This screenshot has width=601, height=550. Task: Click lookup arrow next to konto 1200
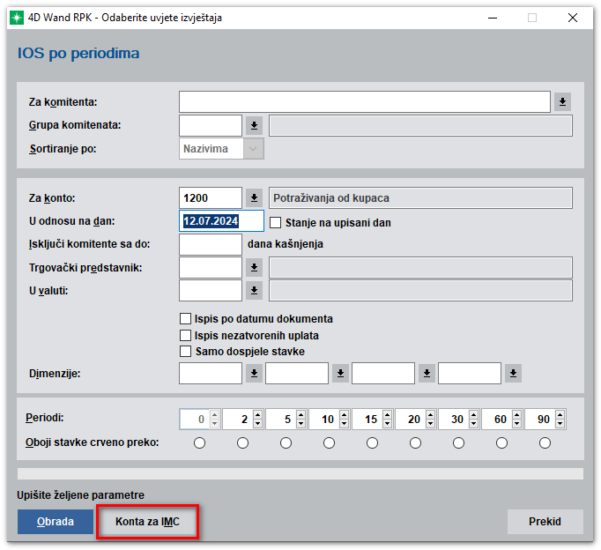254,197
